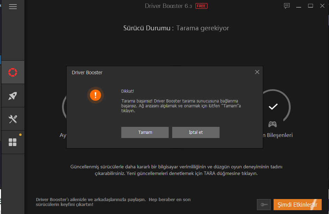Click the license key icon button
Screen dimensions: 329x214
(264, 205)
